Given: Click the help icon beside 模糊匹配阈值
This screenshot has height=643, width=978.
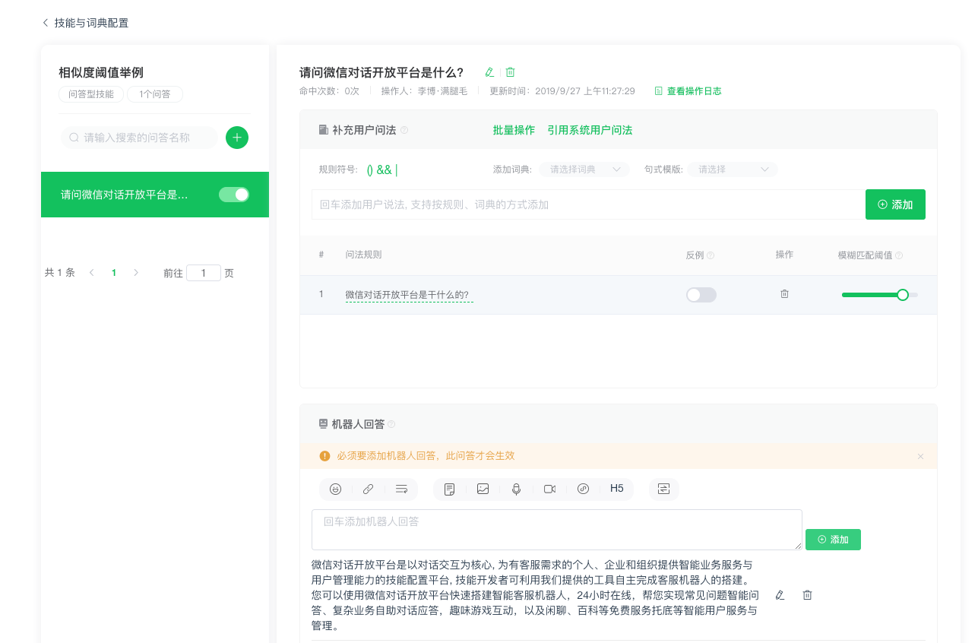Looking at the screenshot, I should tap(899, 255).
